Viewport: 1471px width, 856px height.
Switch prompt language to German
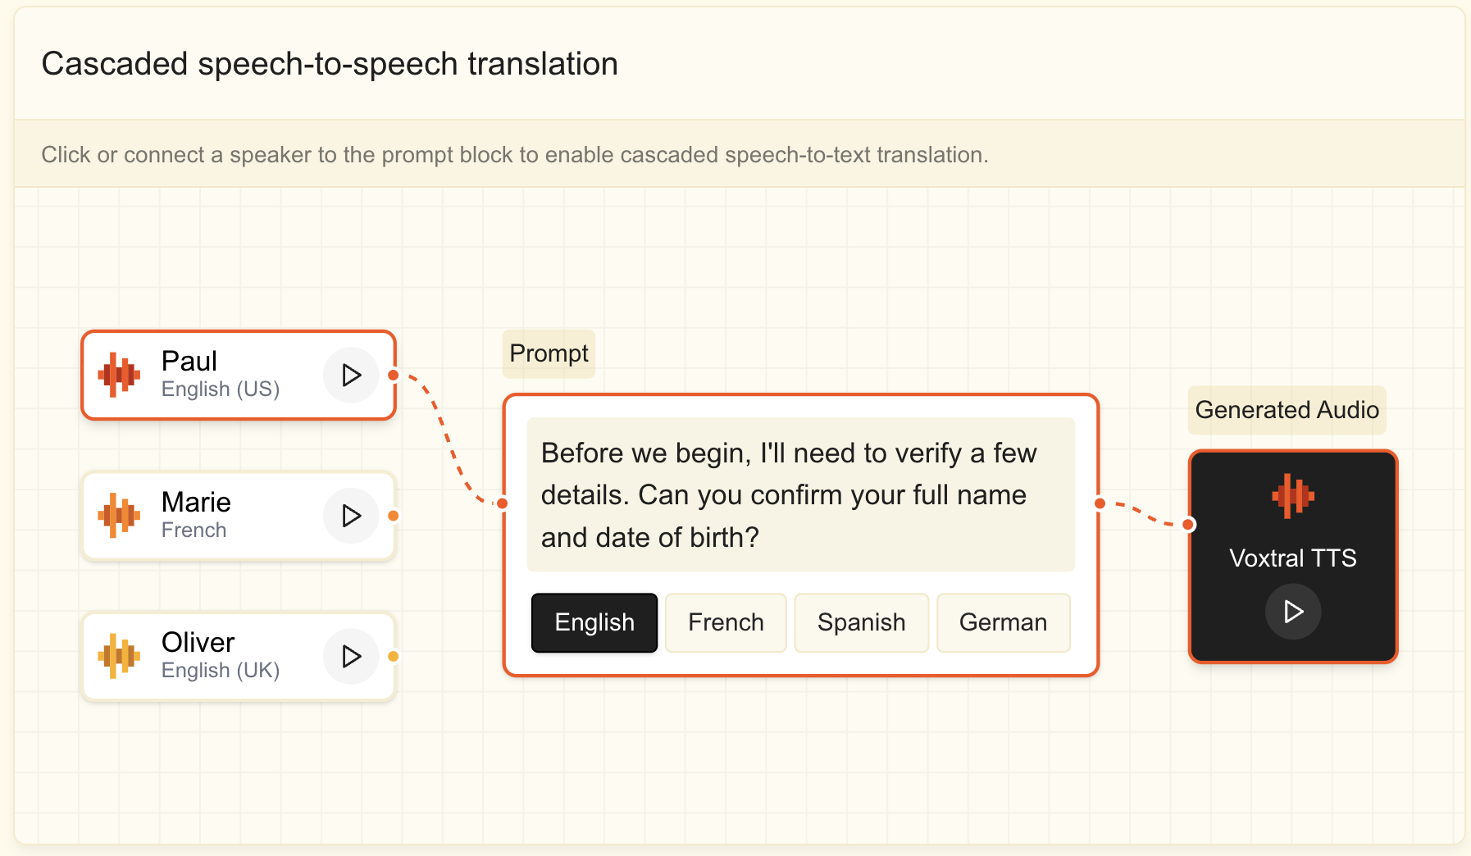(x=1003, y=623)
